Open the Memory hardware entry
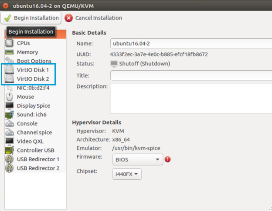 click(35, 52)
